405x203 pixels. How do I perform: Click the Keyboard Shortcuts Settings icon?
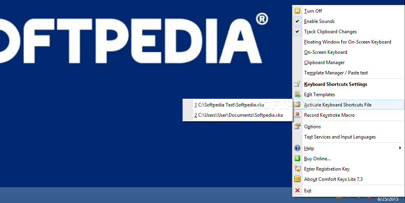pyautogui.click(x=297, y=84)
